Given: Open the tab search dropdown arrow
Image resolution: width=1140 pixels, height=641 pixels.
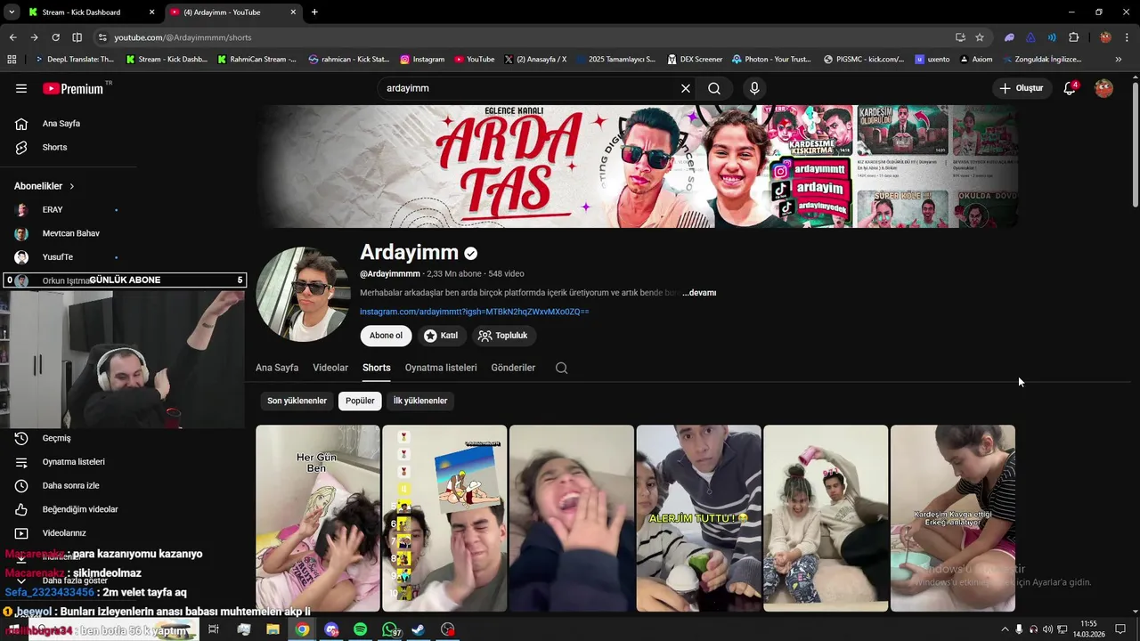Looking at the screenshot, I should click(11, 12).
